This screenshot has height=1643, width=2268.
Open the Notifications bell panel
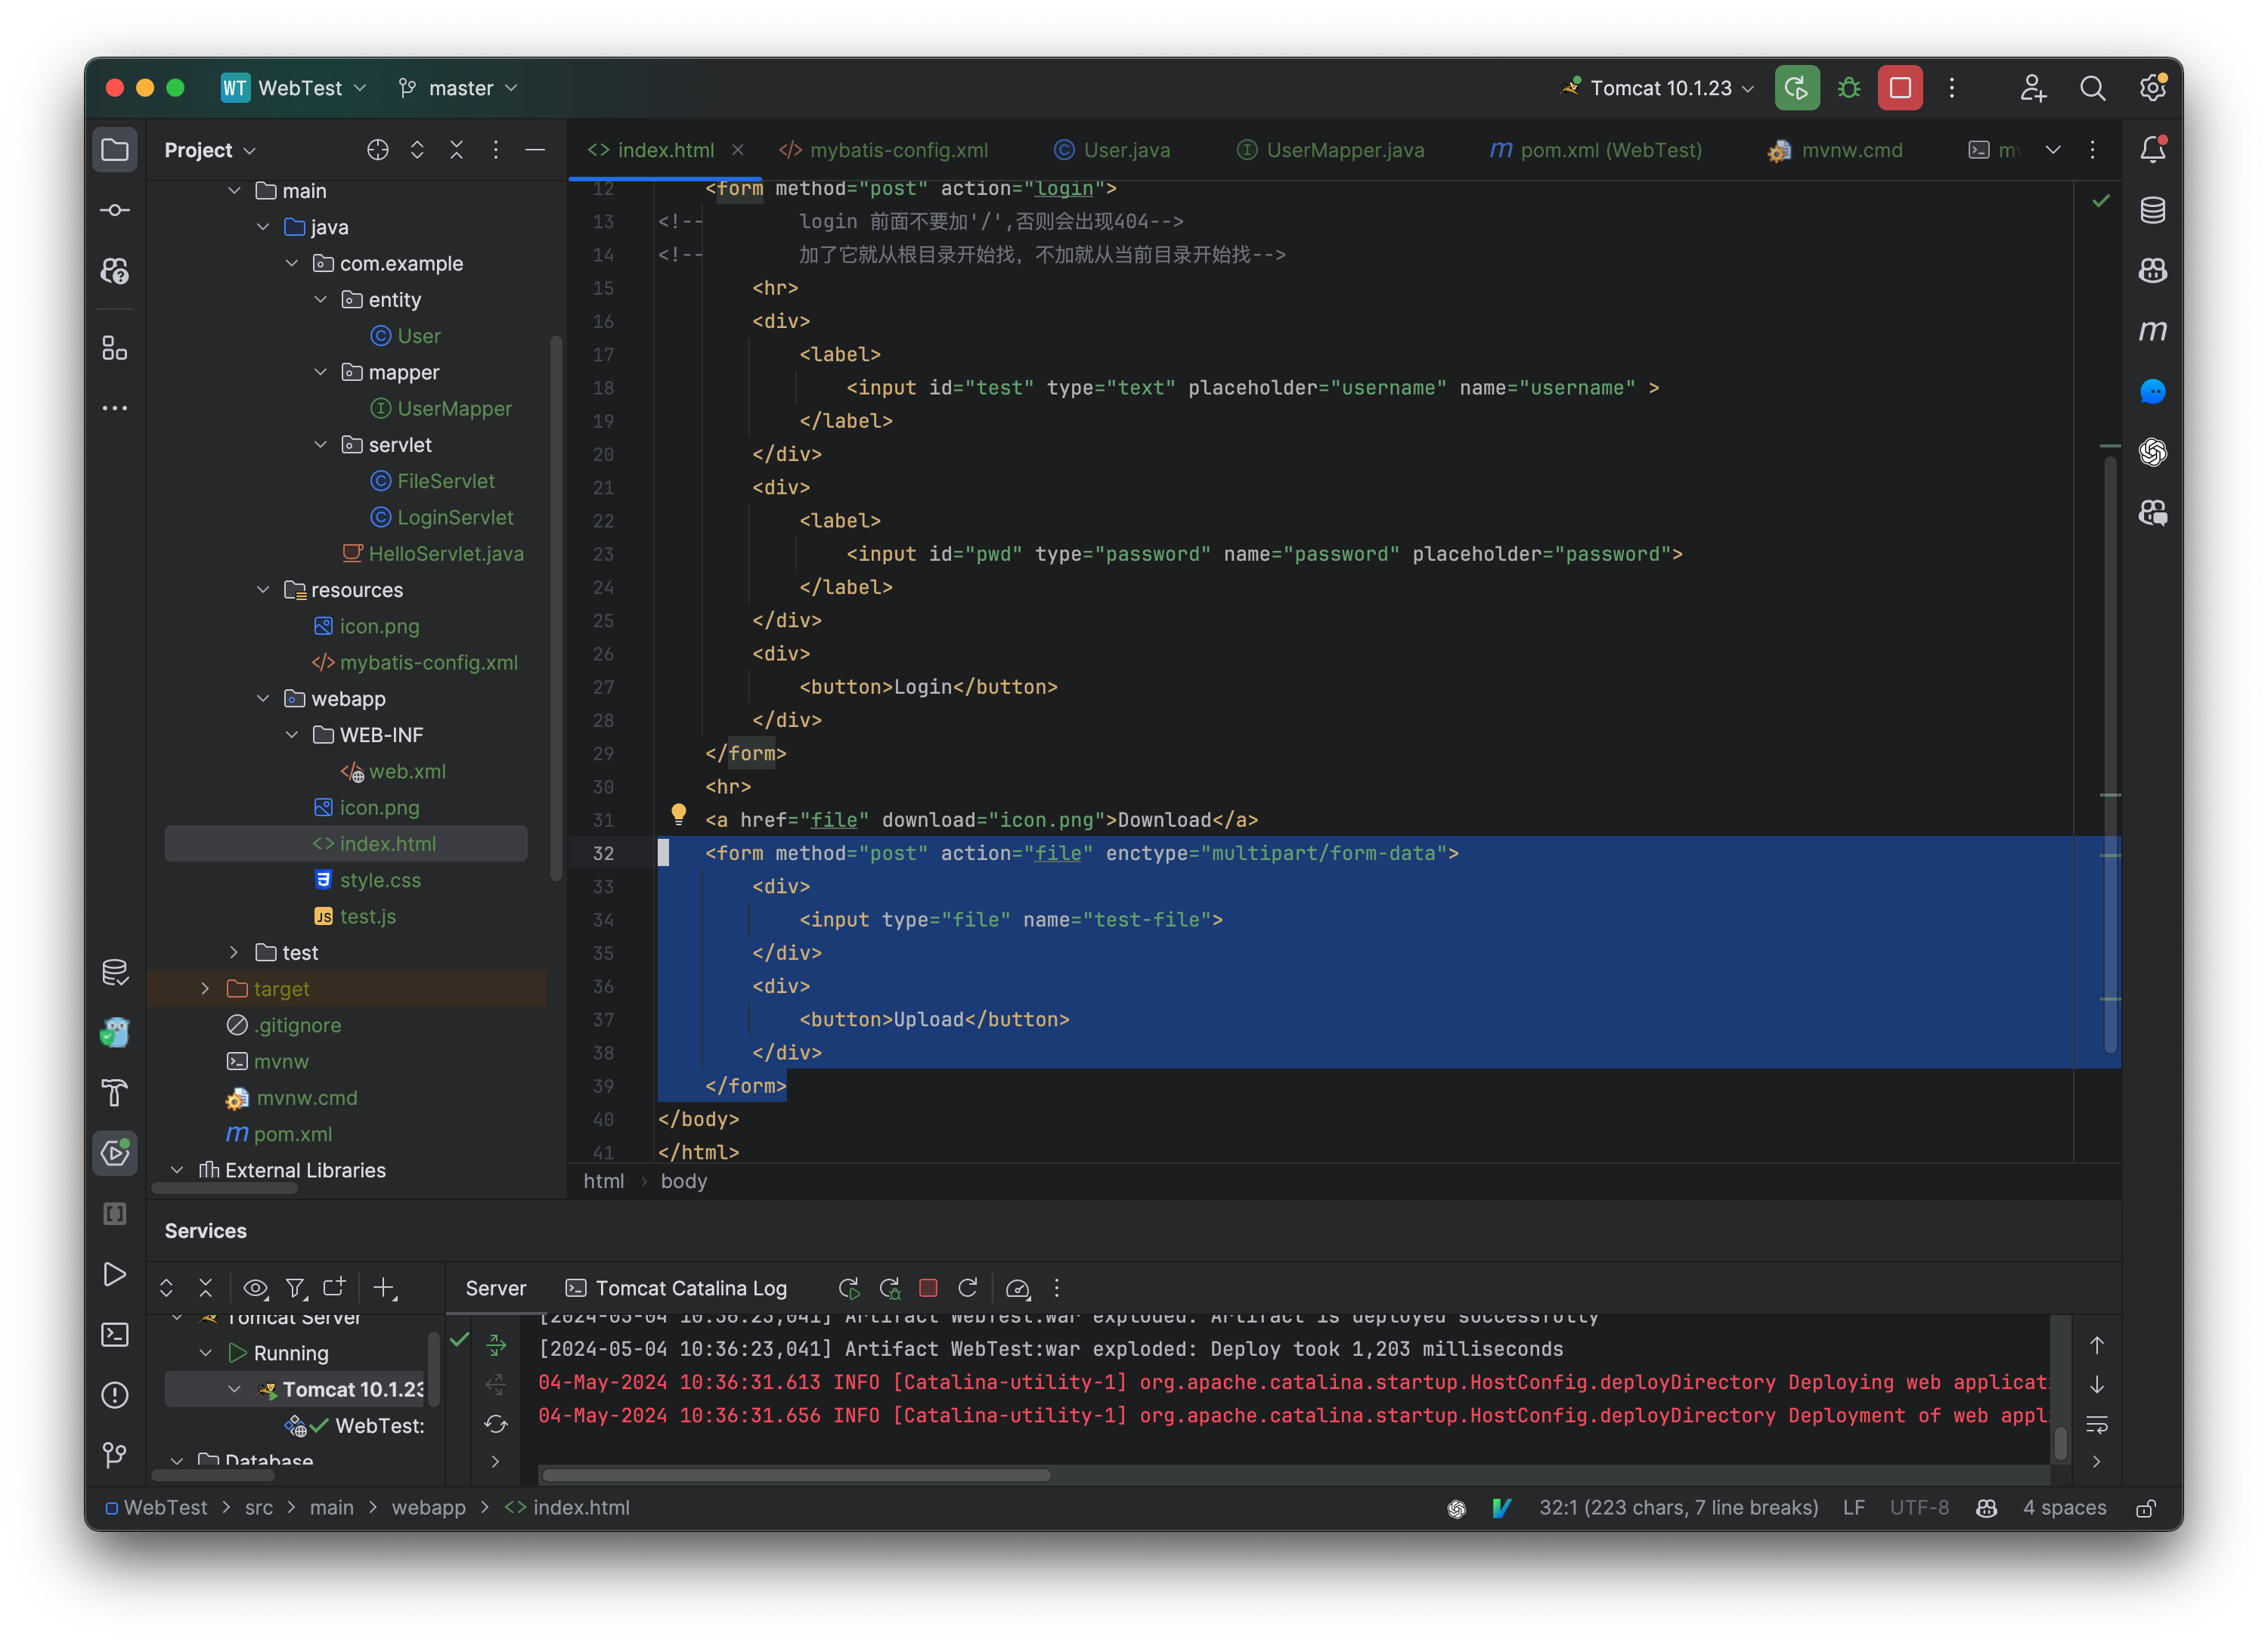coord(2153,148)
